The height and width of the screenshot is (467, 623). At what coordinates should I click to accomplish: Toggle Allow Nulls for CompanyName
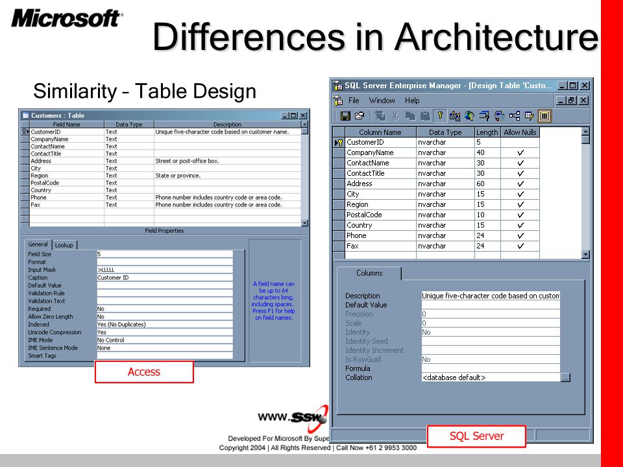[520, 152]
